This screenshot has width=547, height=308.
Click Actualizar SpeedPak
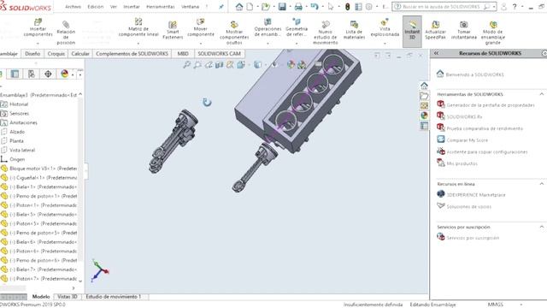point(435,31)
